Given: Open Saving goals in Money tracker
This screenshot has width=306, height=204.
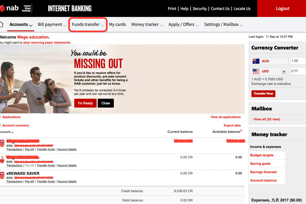Looking at the screenshot, I should [x=260, y=164].
